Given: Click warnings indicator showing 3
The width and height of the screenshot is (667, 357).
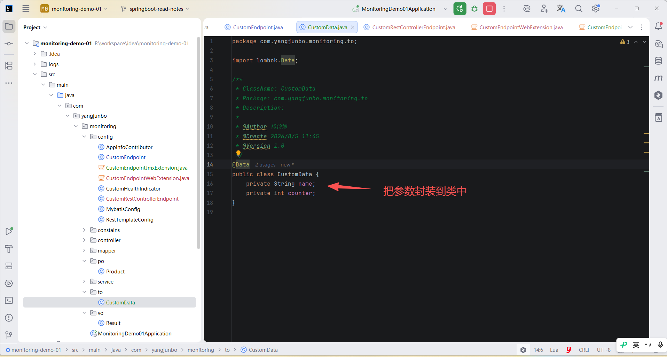Looking at the screenshot, I should coord(625,42).
